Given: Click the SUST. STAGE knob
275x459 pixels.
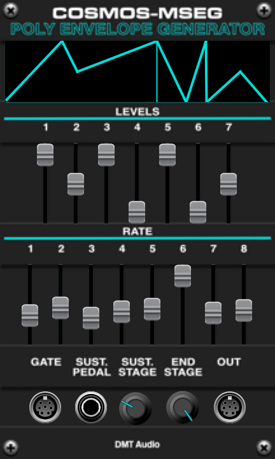Looking at the screenshot, I should click(136, 408).
